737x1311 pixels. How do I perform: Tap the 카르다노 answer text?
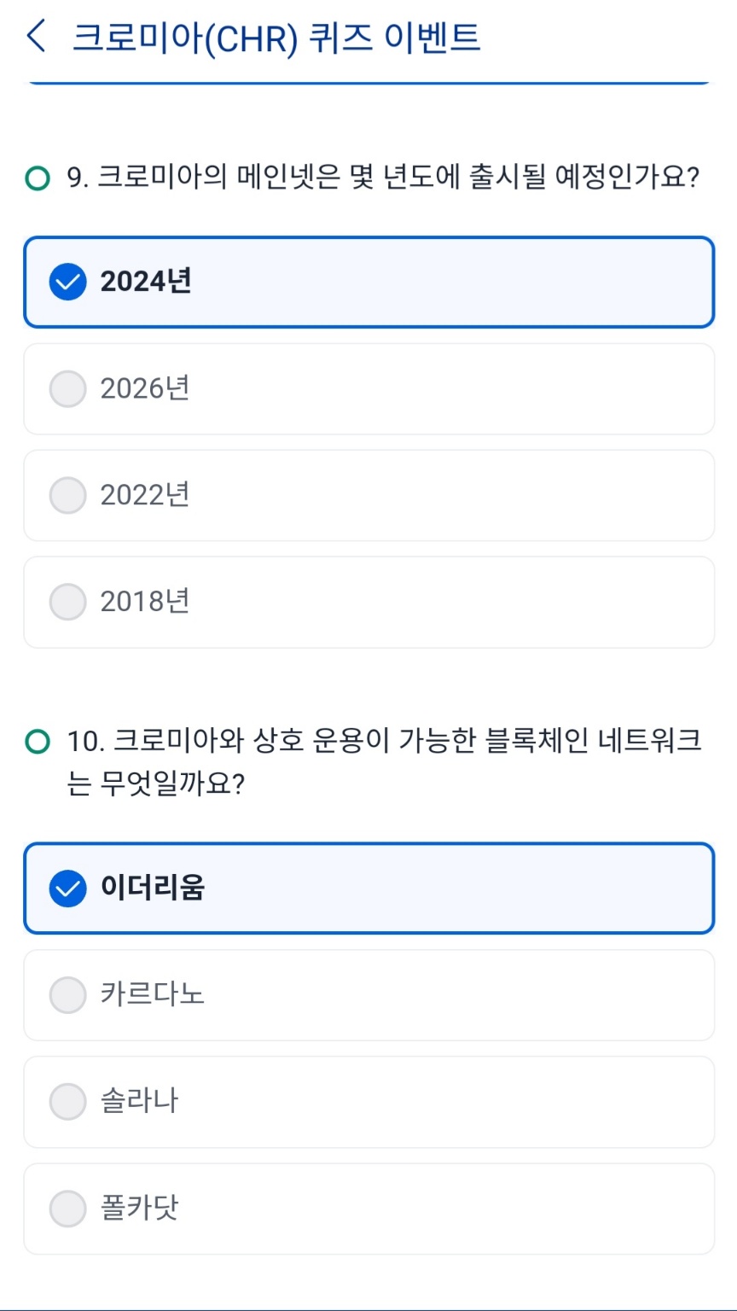(153, 995)
